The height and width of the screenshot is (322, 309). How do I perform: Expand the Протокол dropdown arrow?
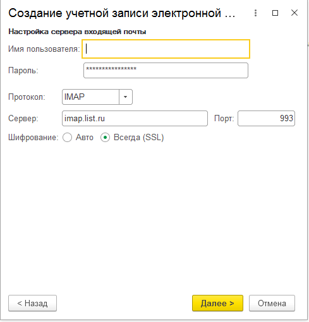[126, 97]
